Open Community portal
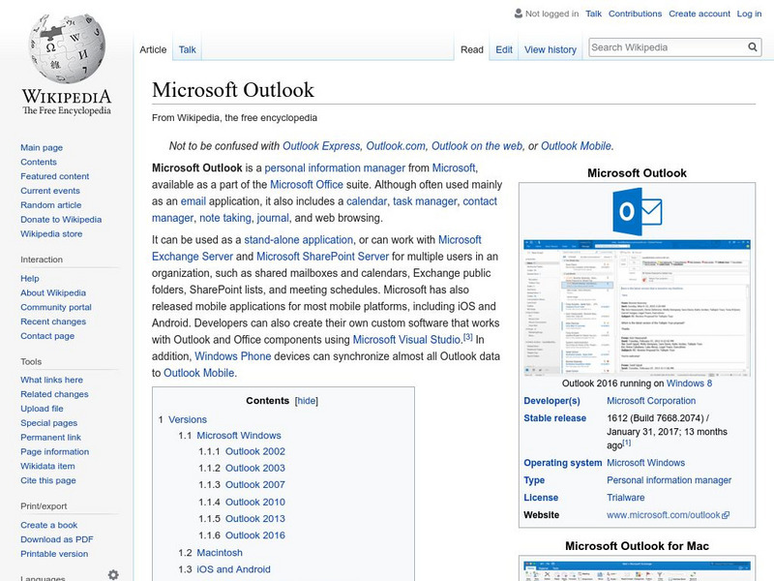 coord(56,307)
